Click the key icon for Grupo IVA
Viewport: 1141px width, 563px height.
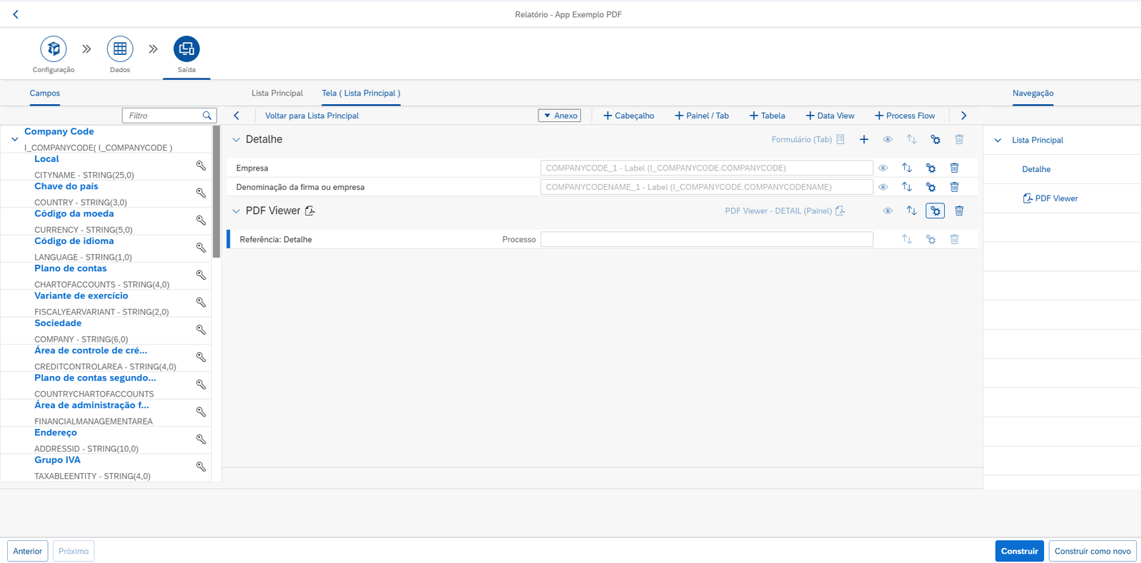tap(201, 467)
